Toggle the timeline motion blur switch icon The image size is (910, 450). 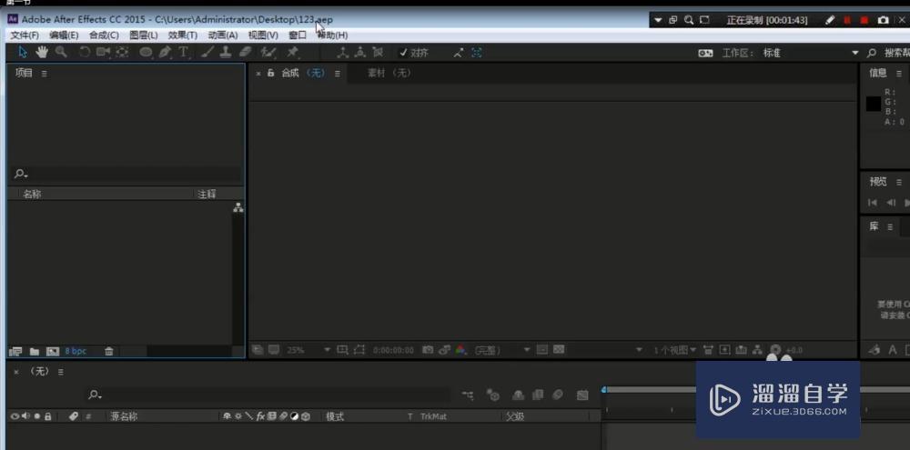[558, 395]
